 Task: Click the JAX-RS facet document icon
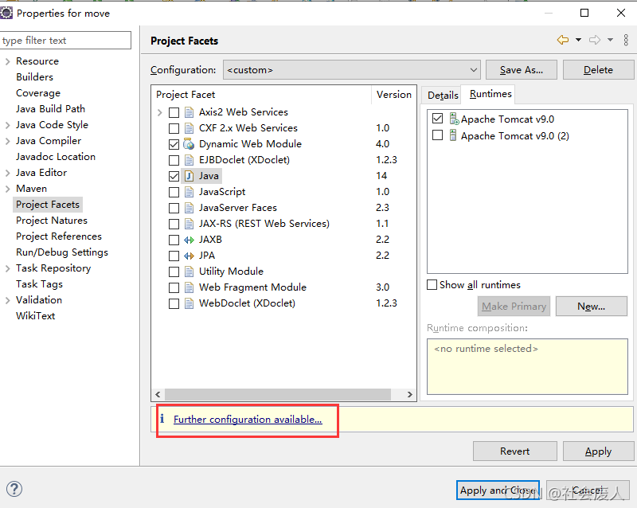(189, 224)
